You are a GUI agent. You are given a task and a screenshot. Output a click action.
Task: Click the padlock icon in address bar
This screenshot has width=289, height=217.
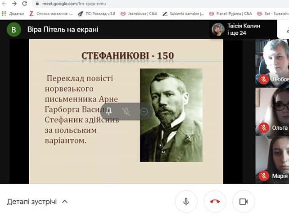click(37, 4)
